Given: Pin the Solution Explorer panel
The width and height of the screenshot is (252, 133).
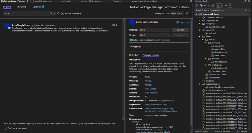Looking at the screenshot, I should pyautogui.click(x=245, y=1).
